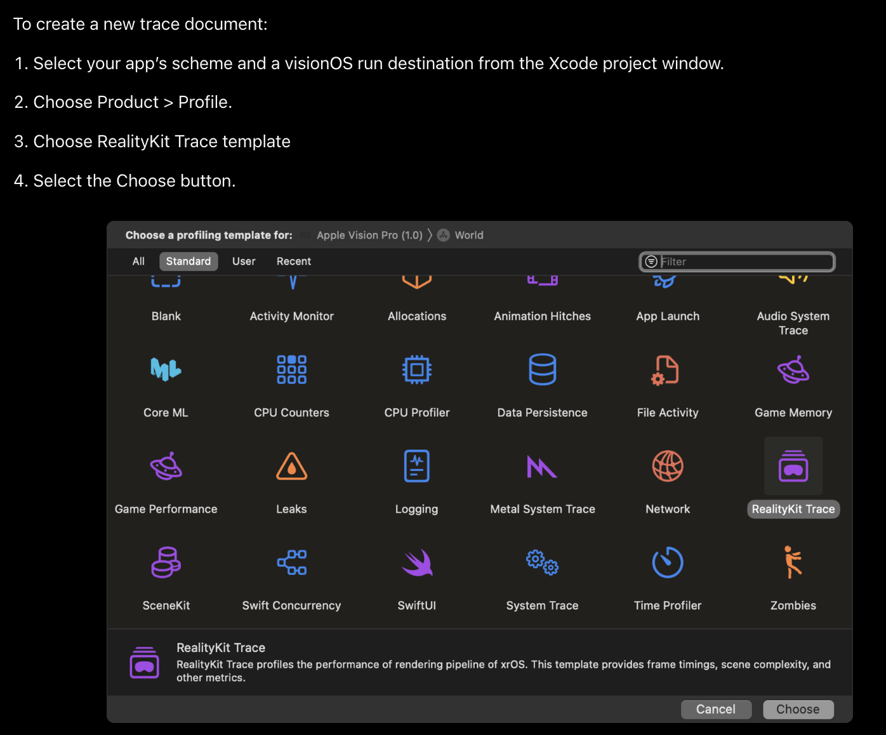This screenshot has width=886, height=735.
Task: Select the Metal System Trace icon
Action: point(542,467)
